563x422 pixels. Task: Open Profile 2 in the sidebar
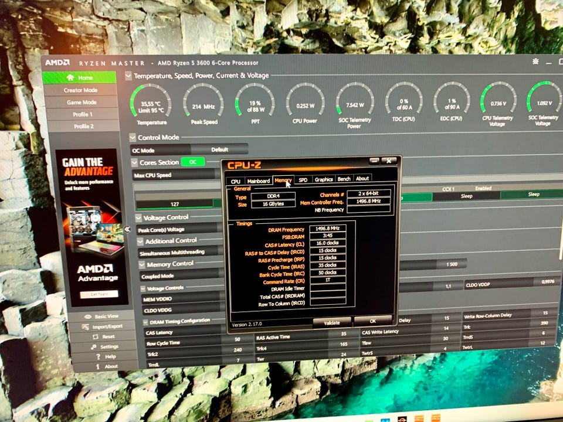pos(83,127)
